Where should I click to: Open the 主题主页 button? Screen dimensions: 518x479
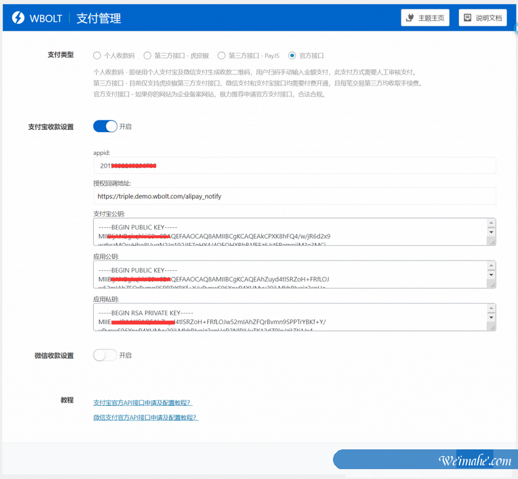coord(424,17)
